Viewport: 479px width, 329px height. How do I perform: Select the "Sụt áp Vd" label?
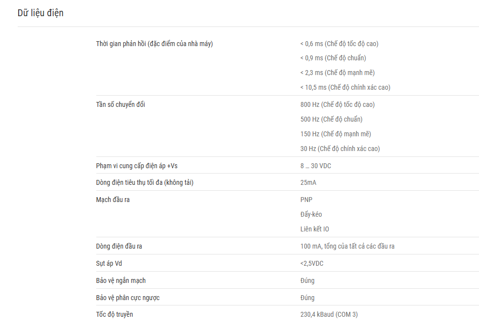click(x=109, y=263)
